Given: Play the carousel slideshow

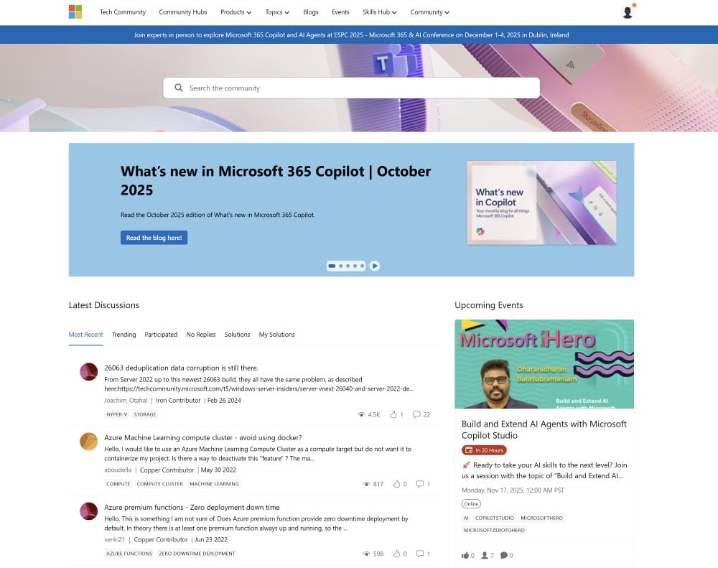Looking at the screenshot, I should click(375, 266).
